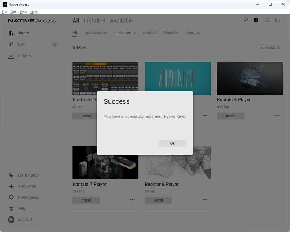Click the Help sidebar link
The image size is (290, 232).
click(x=22, y=208)
